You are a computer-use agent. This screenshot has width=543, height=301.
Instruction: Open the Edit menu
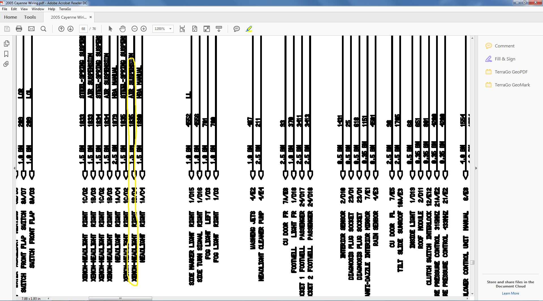tap(14, 9)
